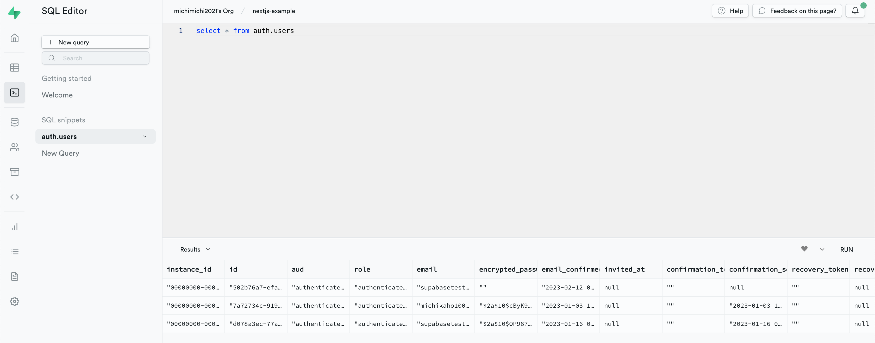Open the nextjs-example project breadcrumb
The width and height of the screenshot is (875, 343).
pyautogui.click(x=273, y=11)
